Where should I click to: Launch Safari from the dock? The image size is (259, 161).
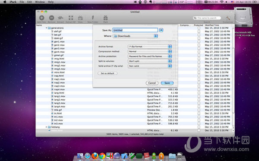coord(88,156)
